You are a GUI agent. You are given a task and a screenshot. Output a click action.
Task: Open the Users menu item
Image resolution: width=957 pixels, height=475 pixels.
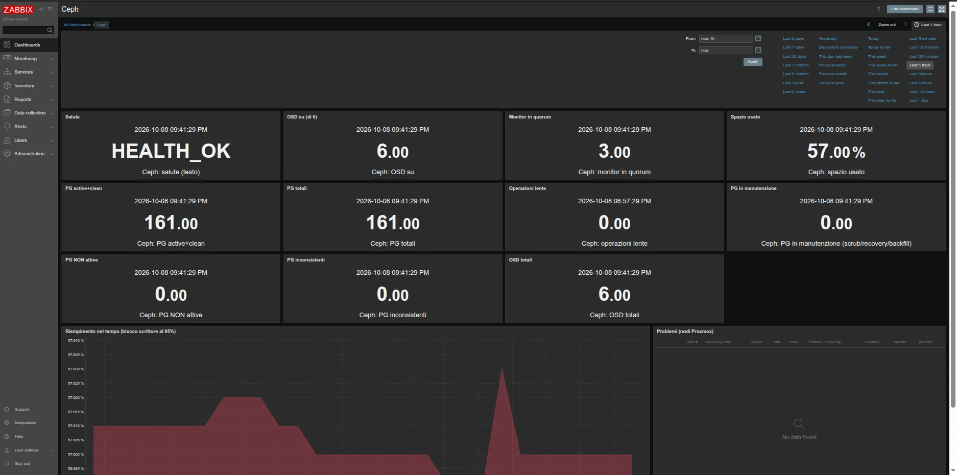(x=29, y=140)
